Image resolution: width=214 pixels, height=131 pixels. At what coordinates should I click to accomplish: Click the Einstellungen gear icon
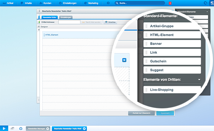point(60,3)
